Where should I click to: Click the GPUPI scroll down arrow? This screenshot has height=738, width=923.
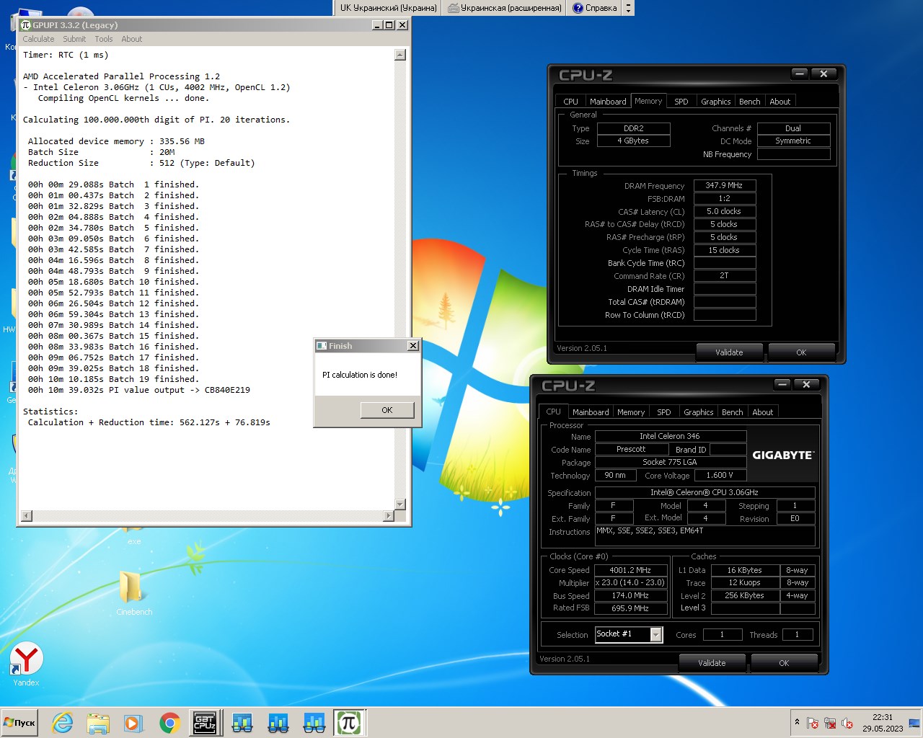point(400,504)
